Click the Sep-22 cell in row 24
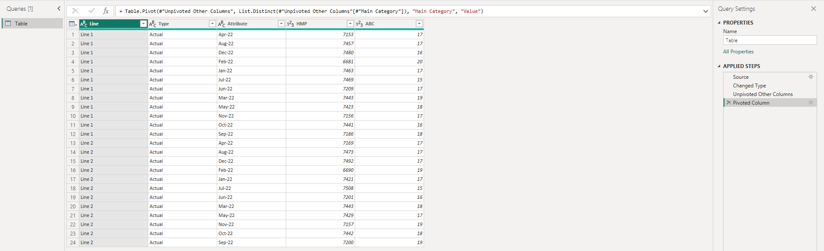The width and height of the screenshot is (824, 251). coord(252,242)
